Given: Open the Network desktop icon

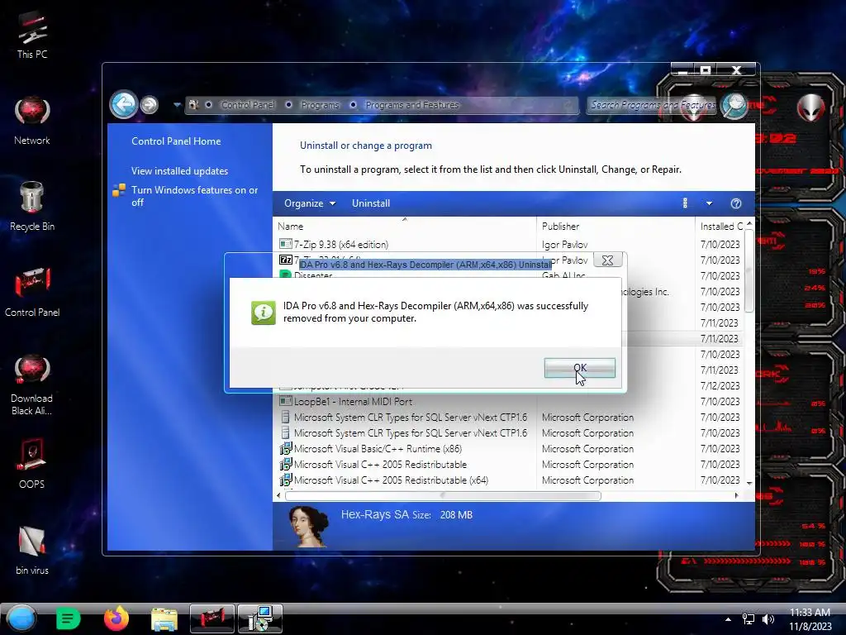Looking at the screenshot, I should tap(32, 121).
